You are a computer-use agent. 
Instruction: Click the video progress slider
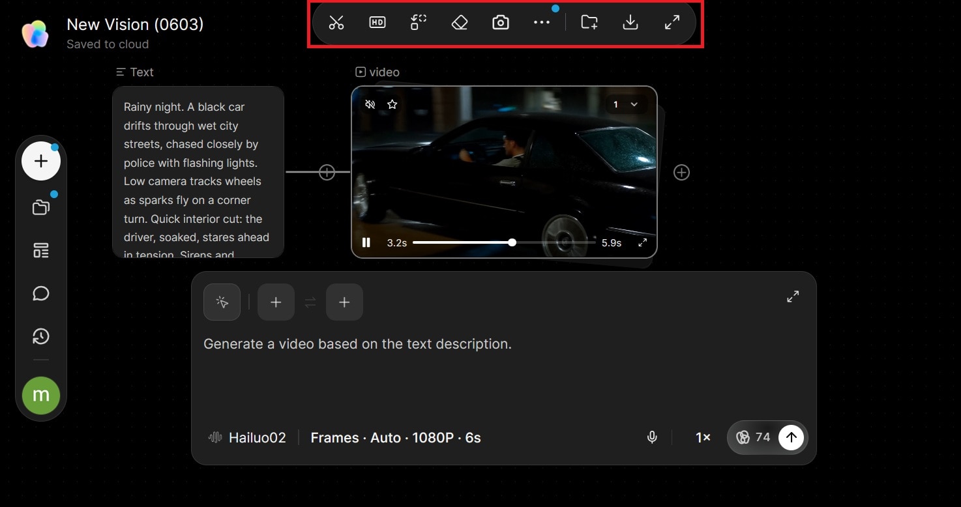coord(504,242)
